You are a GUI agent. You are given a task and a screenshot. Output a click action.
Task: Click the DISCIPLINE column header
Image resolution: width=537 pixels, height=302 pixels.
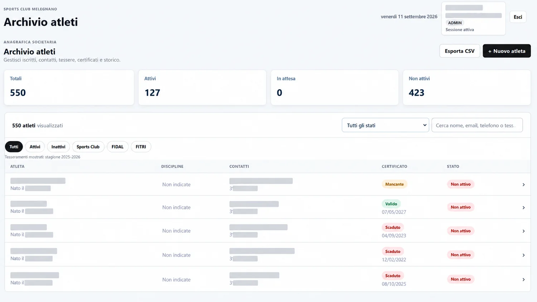[172, 166]
